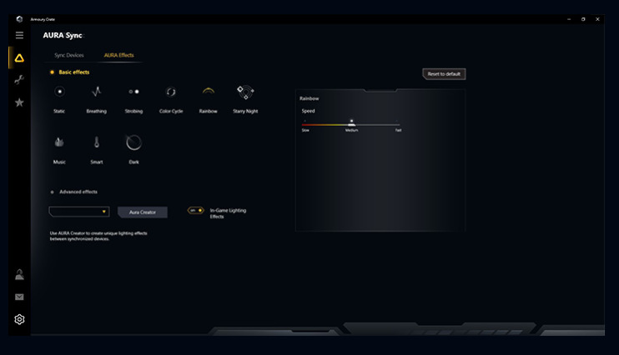Click the Reset to default button
Screen dimensions: 619x355
tap(444, 74)
